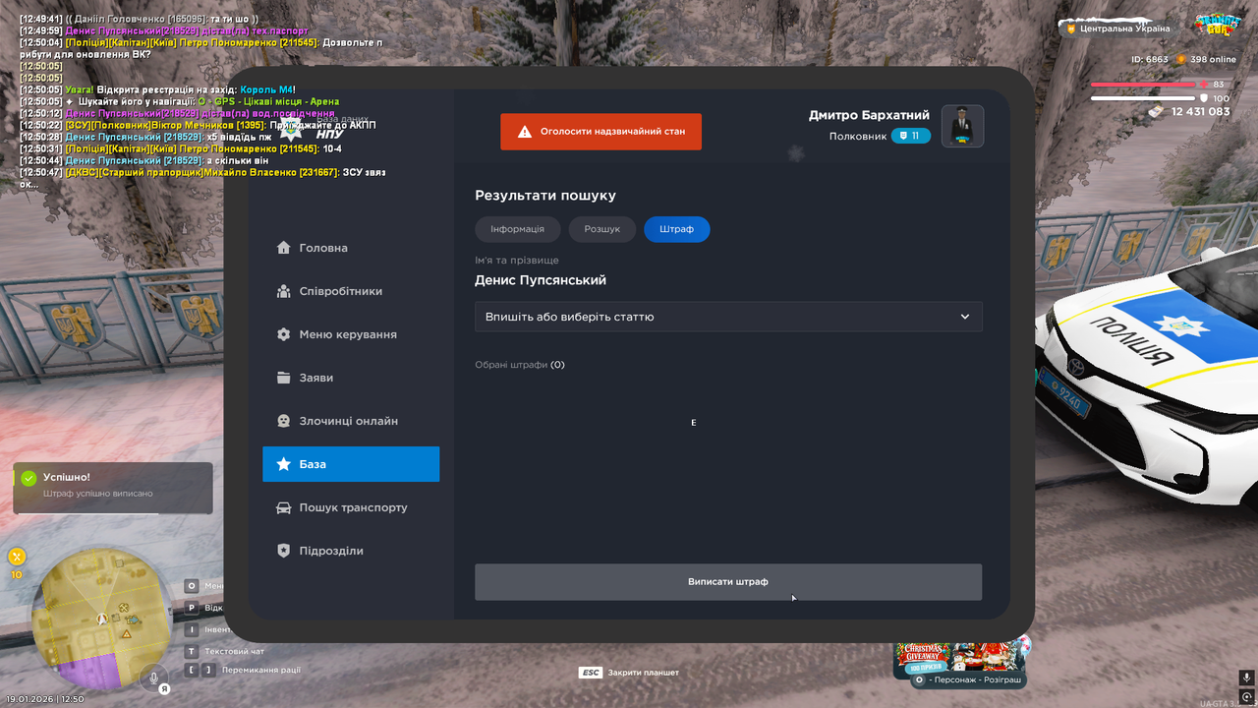
Task: Click the Полковник rank label
Action: tap(857, 137)
